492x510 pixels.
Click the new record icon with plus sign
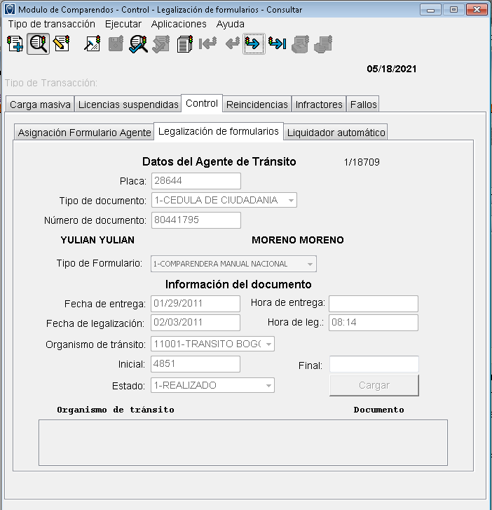click(x=15, y=44)
